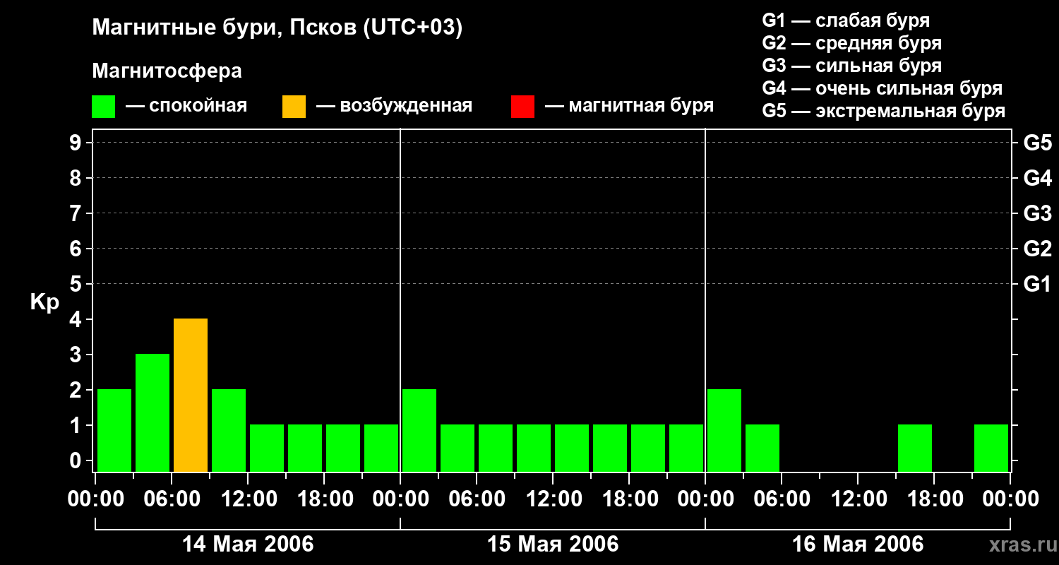Click the '15 Мая 2006' date label

pyautogui.click(x=553, y=545)
